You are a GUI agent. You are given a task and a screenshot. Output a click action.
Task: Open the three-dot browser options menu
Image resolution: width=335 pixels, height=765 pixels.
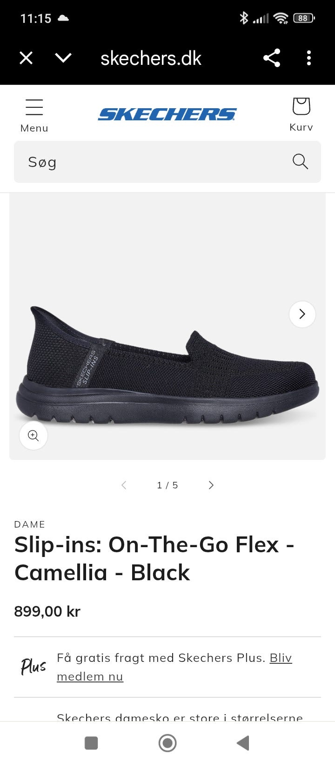click(308, 58)
